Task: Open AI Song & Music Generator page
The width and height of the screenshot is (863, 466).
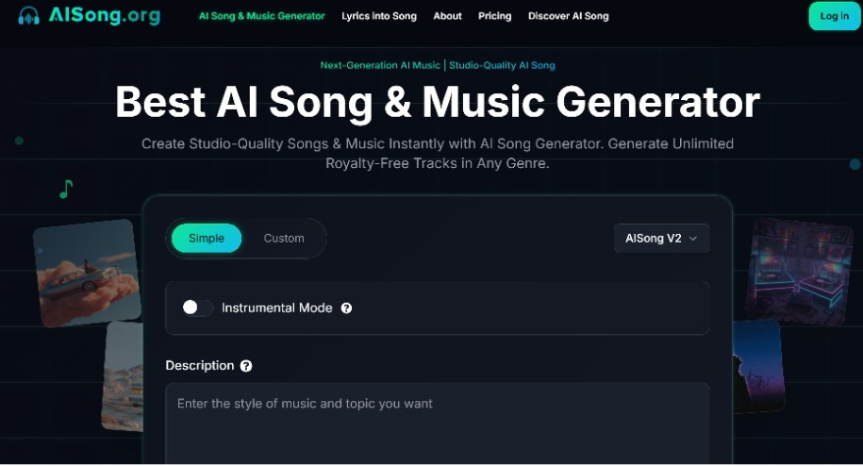Action: (261, 16)
